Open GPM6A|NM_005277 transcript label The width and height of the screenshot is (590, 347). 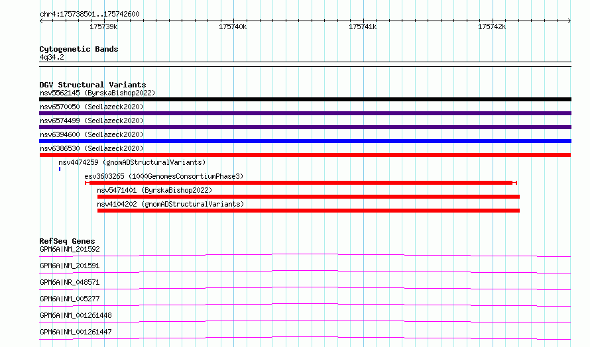(70, 299)
